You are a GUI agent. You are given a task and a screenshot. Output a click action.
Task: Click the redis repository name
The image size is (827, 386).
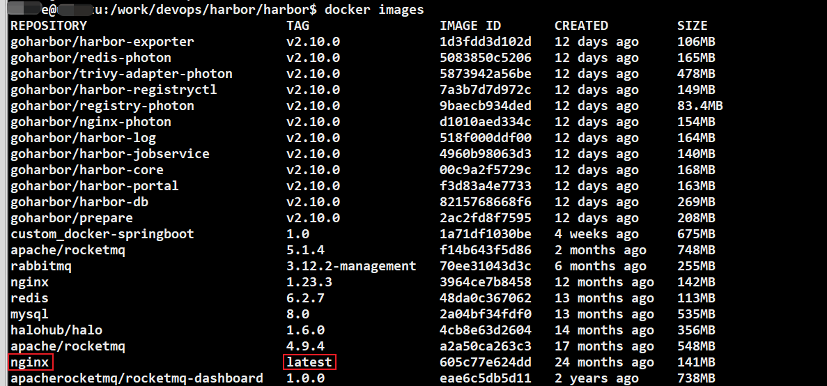tap(29, 298)
